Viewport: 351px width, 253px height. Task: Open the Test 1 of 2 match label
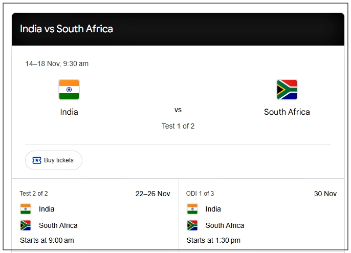(178, 126)
